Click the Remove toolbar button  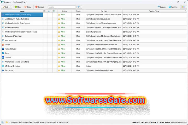tap(40, 7)
